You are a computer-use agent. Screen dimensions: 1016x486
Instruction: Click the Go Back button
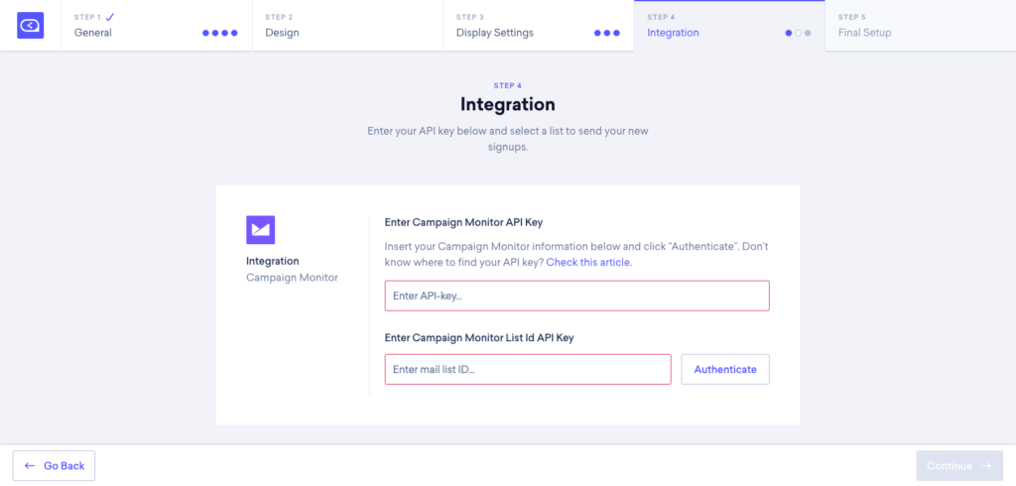[x=54, y=466]
